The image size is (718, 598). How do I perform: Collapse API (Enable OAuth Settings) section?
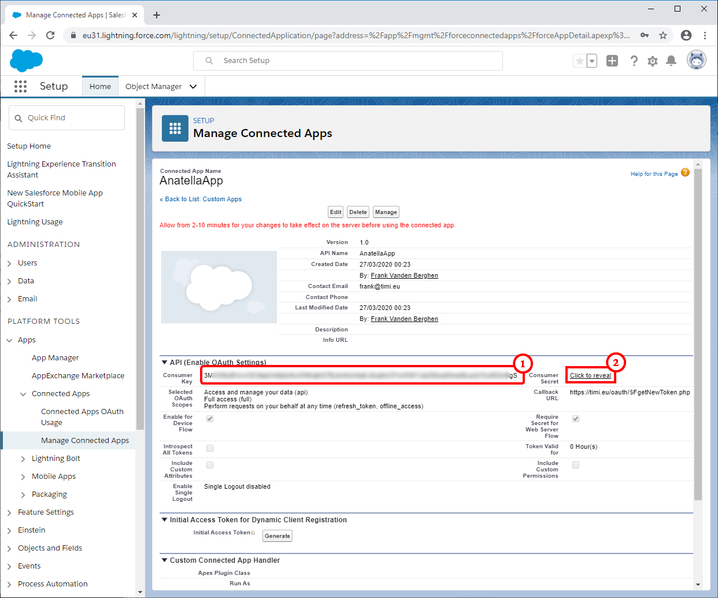tap(164, 363)
